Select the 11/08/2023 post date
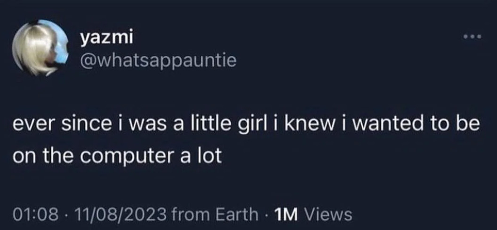Screen dimensions: 497x230 [117, 214]
